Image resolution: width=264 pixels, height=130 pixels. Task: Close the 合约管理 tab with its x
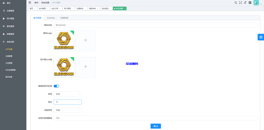[x=47, y=8]
